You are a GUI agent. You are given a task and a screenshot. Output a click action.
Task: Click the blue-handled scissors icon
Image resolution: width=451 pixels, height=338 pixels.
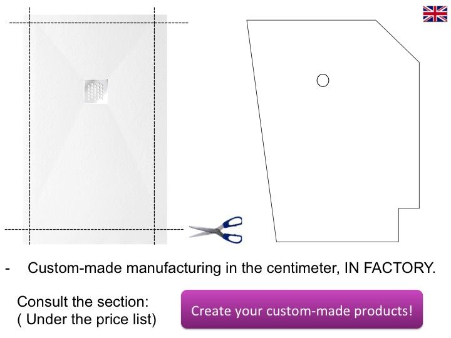point(215,230)
